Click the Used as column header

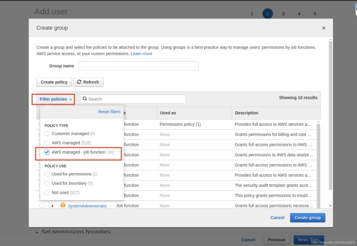168,113
